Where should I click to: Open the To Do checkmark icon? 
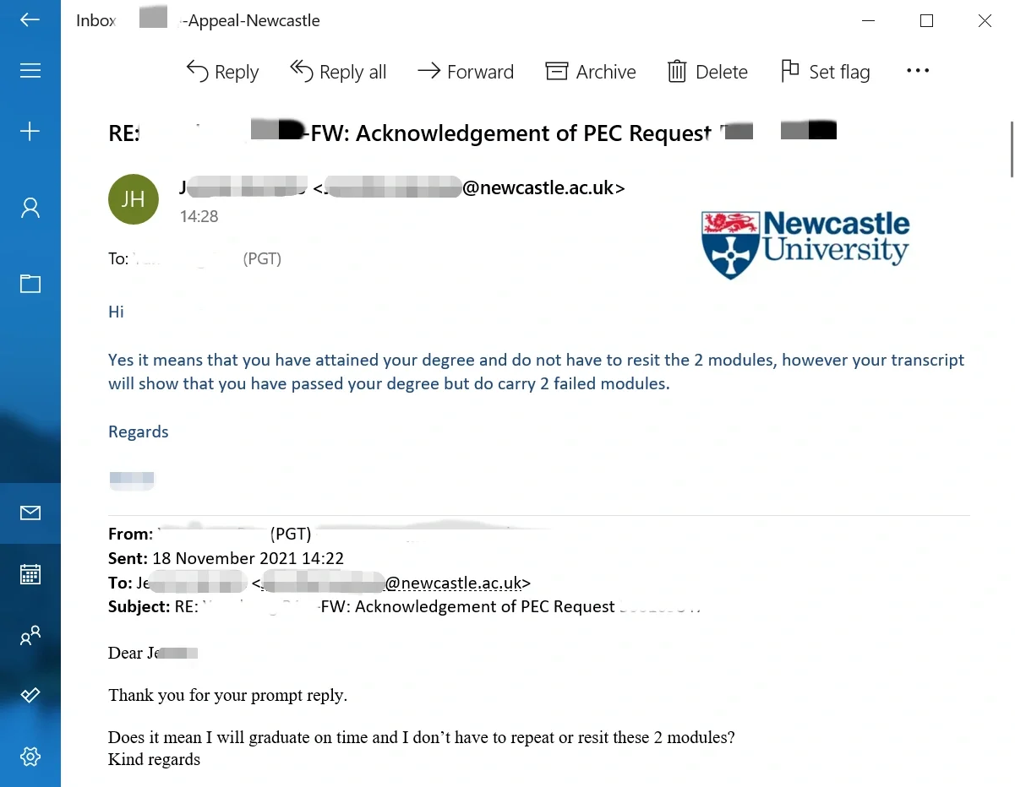coord(30,695)
